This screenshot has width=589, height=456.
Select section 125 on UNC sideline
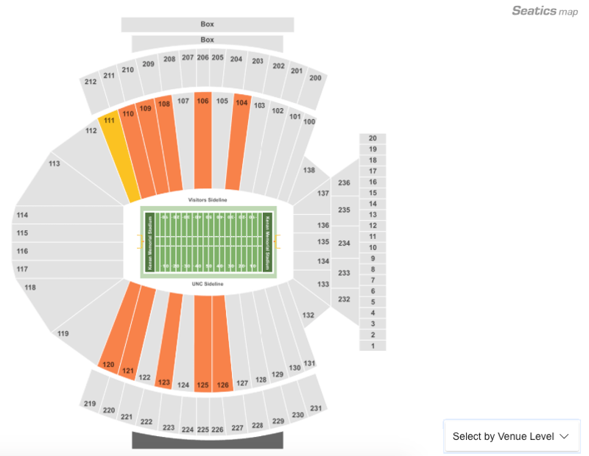203,343
